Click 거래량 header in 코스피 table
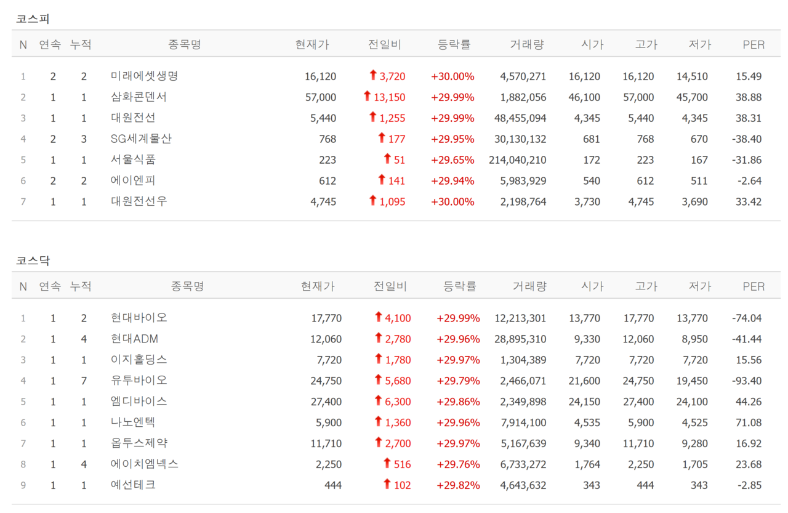Viewport: 788px width, 513px height. [527, 44]
